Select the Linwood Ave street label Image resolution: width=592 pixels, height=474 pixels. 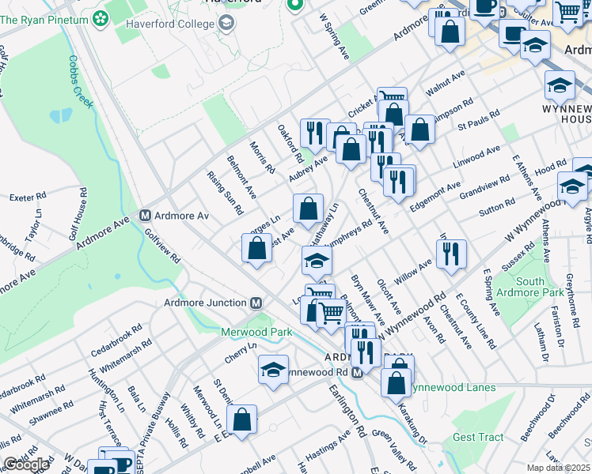pos(476,157)
